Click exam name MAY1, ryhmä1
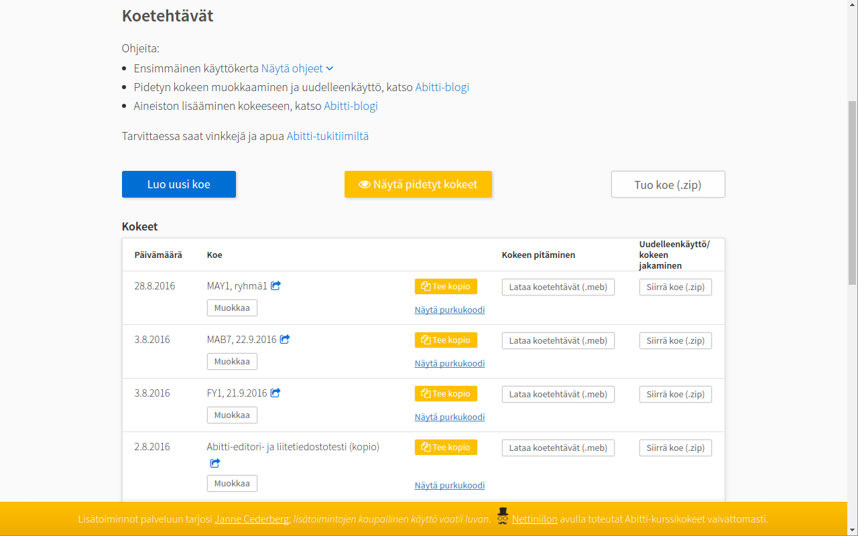This screenshot has width=858, height=536. [237, 286]
